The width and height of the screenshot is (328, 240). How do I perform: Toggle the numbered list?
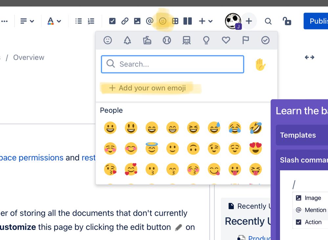91,21
